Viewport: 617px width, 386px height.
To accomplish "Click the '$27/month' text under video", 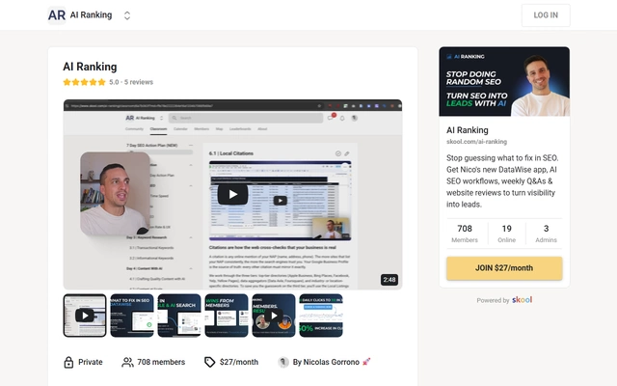I will click(x=239, y=363).
